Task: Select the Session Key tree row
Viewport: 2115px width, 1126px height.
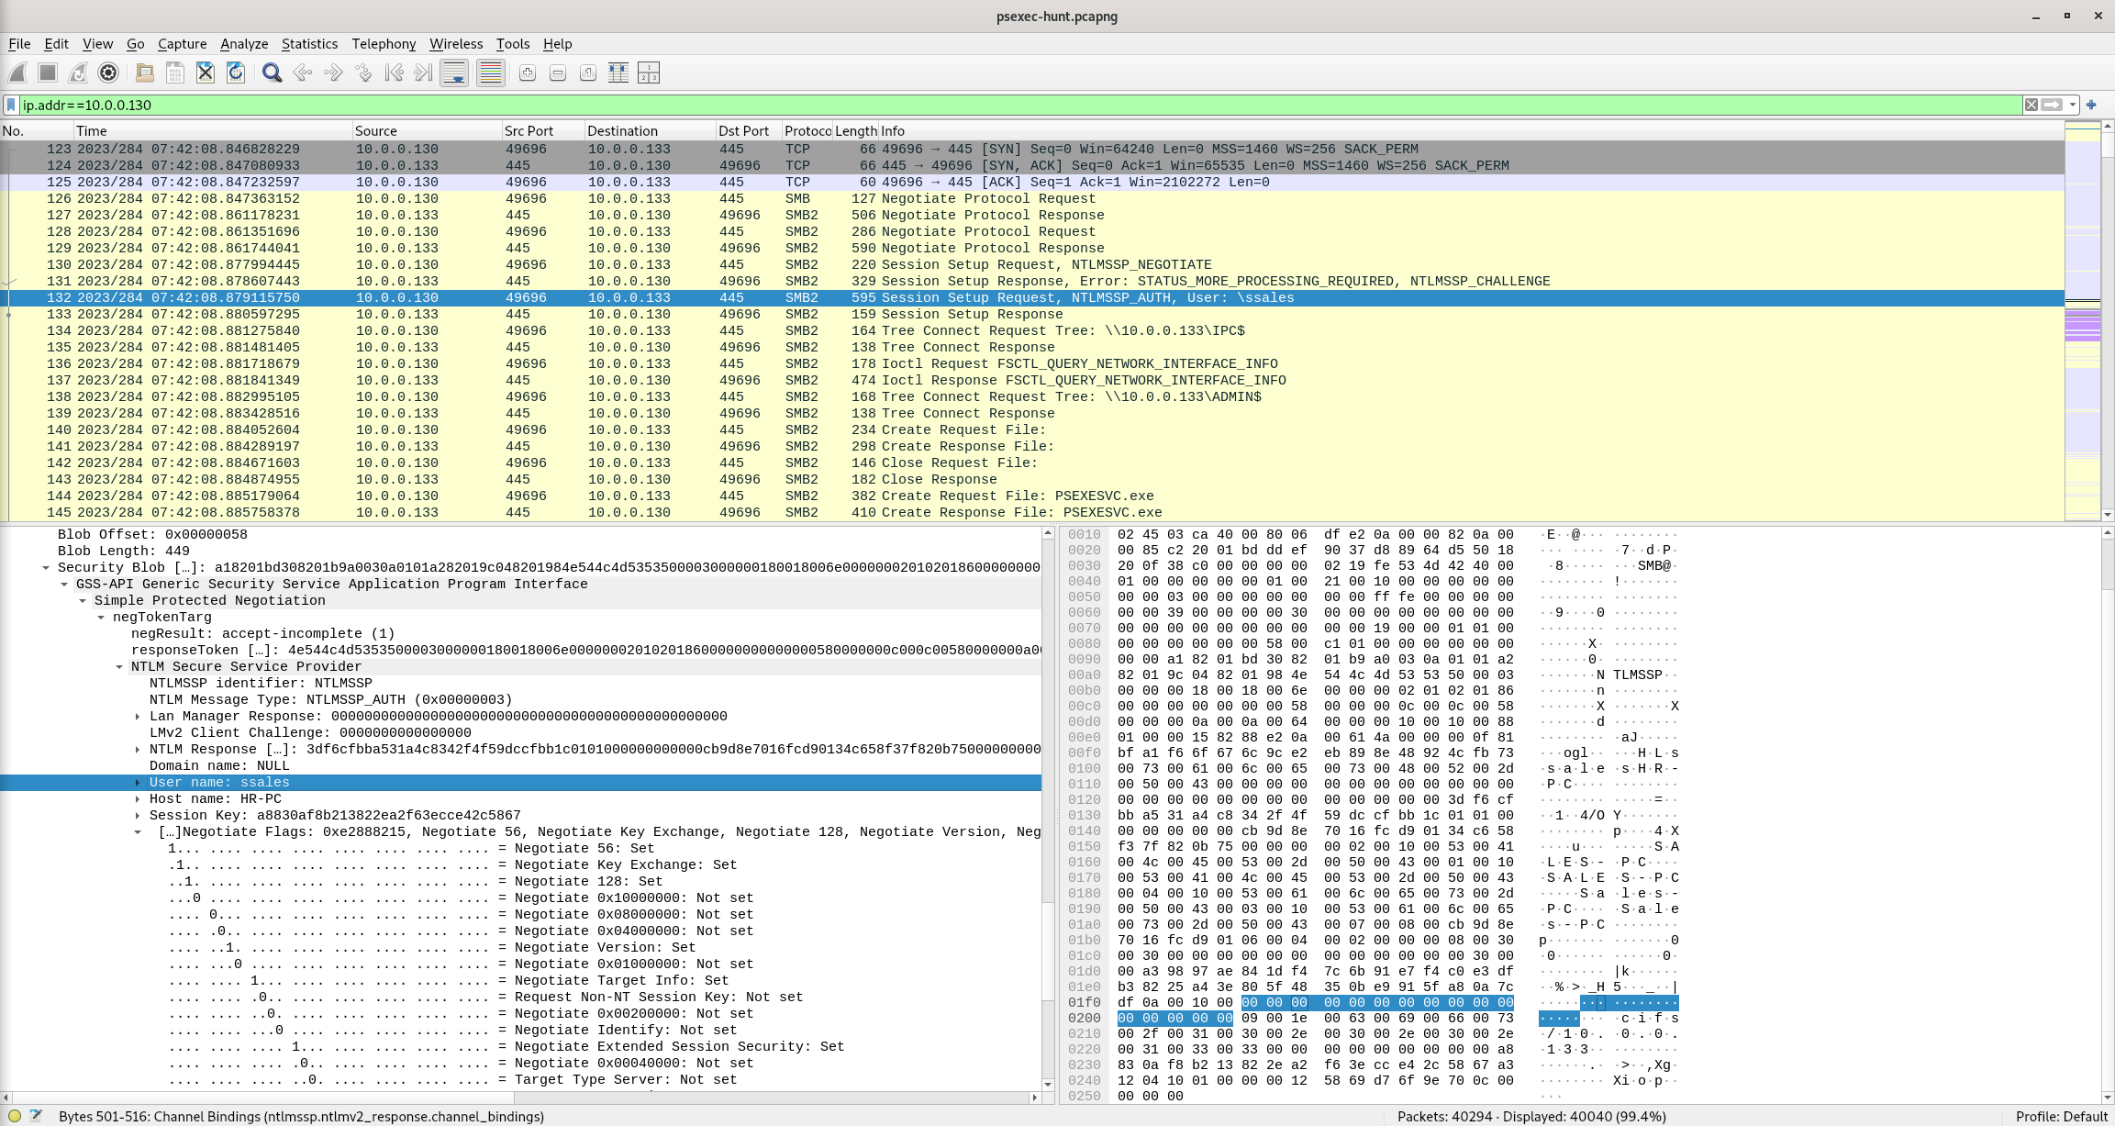Action: pyautogui.click(x=520, y=815)
